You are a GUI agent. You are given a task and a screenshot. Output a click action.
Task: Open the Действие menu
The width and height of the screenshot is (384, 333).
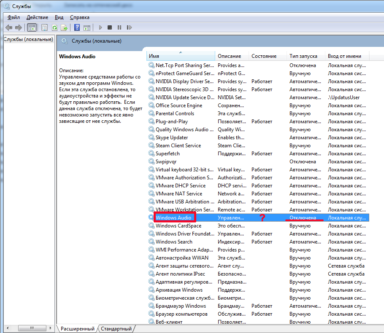click(37, 17)
